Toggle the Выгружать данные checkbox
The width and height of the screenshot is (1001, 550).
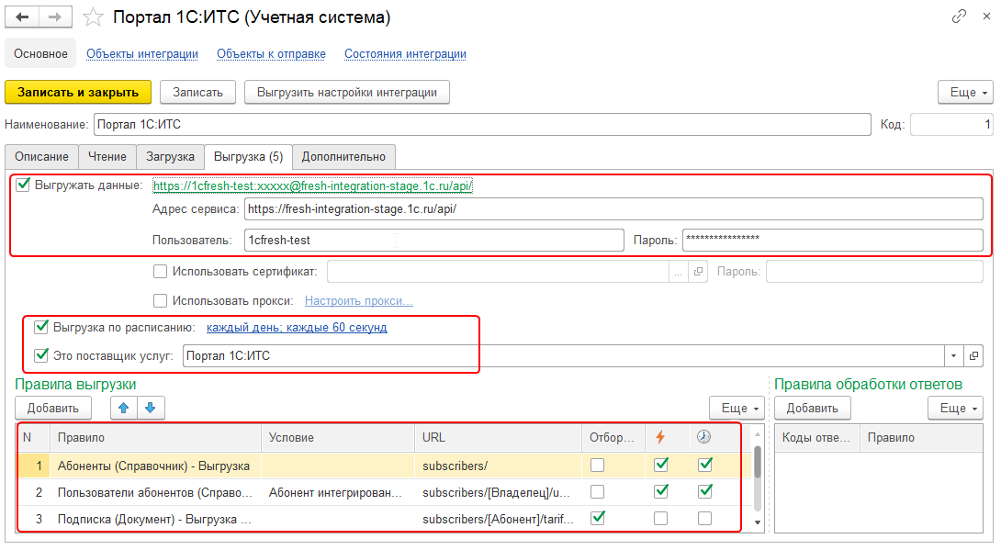[24, 185]
